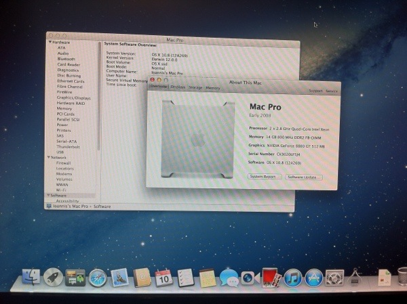Open Calendar icon showing 10
Screen dimensions: 407x304
tap(163, 278)
